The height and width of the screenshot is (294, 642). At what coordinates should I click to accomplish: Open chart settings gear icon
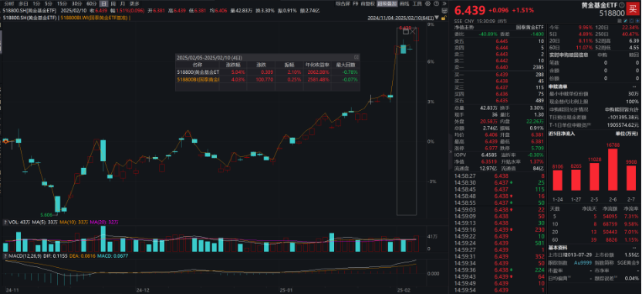tap(427, 4)
